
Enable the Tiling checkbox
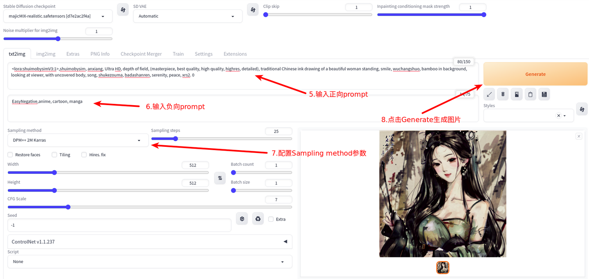(x=54, y=155)
